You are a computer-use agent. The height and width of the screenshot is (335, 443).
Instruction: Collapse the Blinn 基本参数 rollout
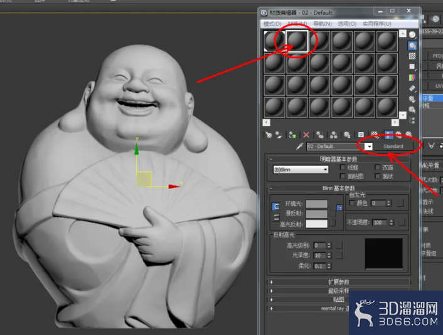(x=338, y=188)
